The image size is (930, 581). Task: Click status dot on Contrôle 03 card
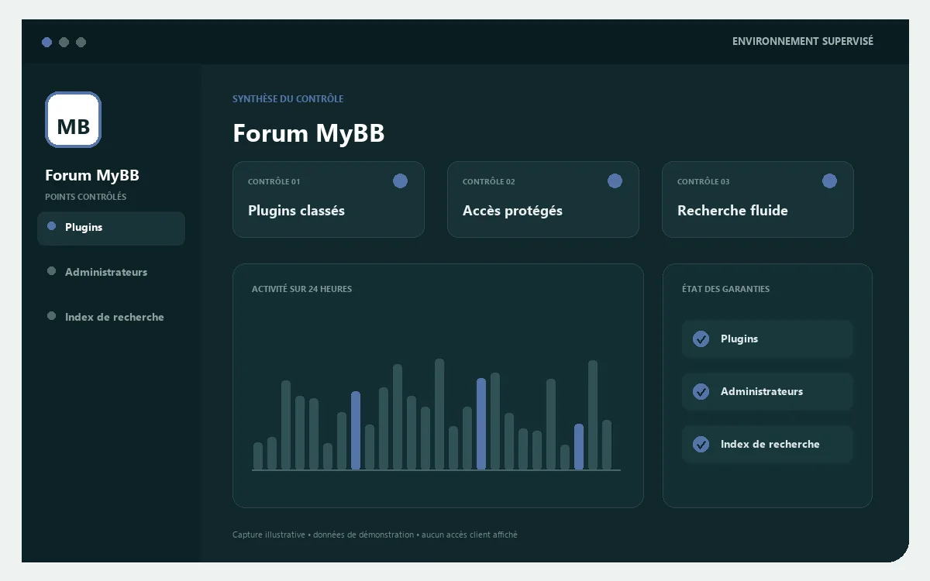pyautogui.click(x=830, y=181)
